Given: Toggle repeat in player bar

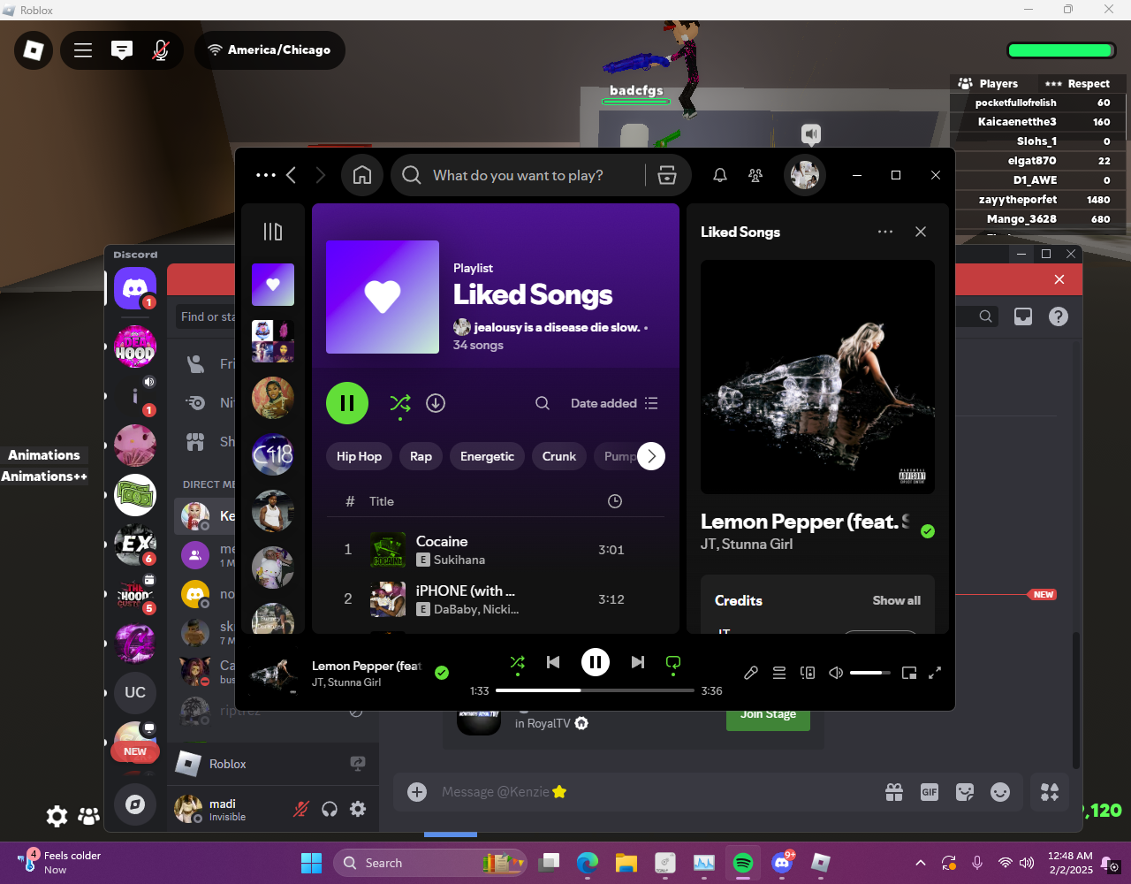Looking at the screenshot, I should tap(673, 662).
